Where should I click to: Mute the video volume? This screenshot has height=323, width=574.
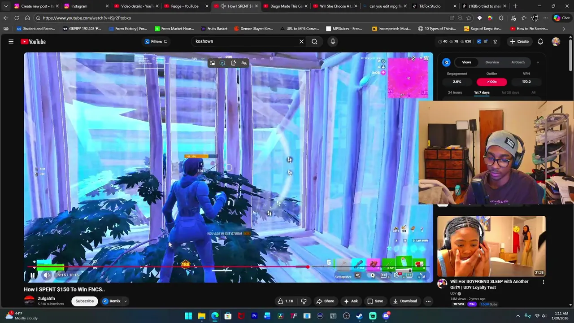tap(47, 275)
